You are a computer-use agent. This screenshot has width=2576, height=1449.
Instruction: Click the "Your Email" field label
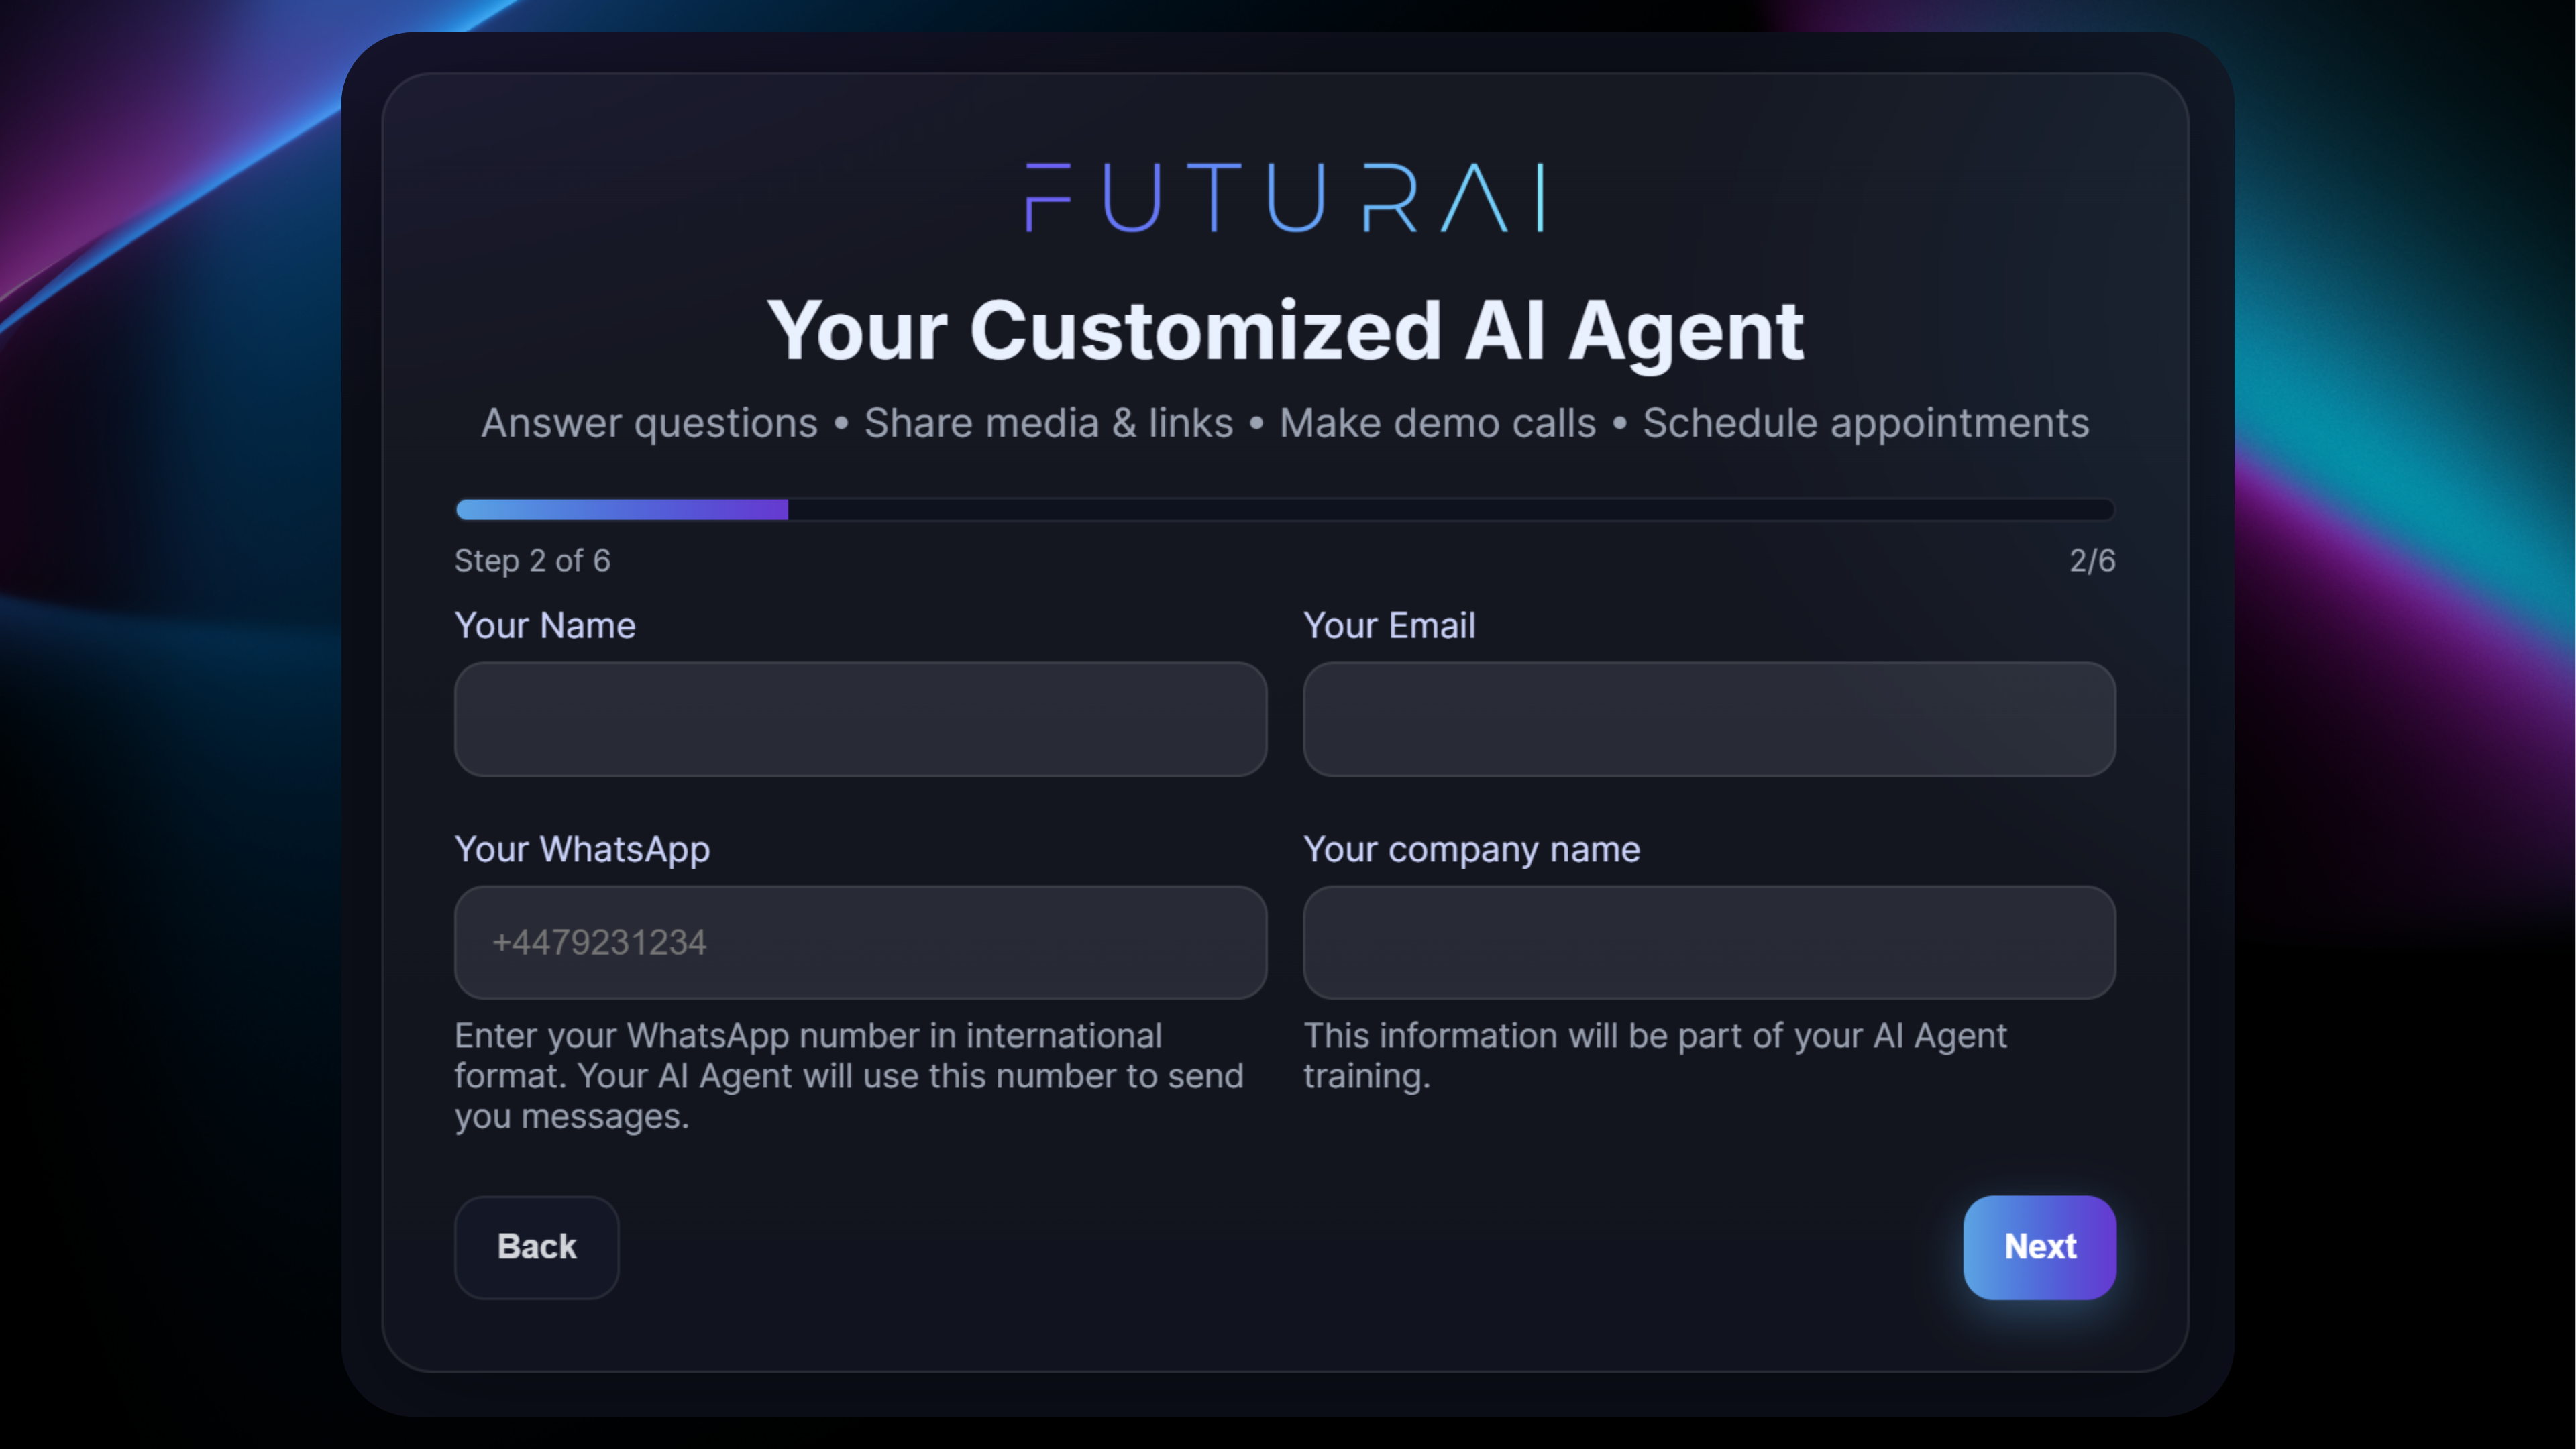coord(1389,626)
